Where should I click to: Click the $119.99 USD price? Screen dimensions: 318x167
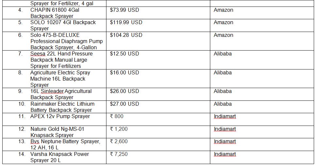126,23
